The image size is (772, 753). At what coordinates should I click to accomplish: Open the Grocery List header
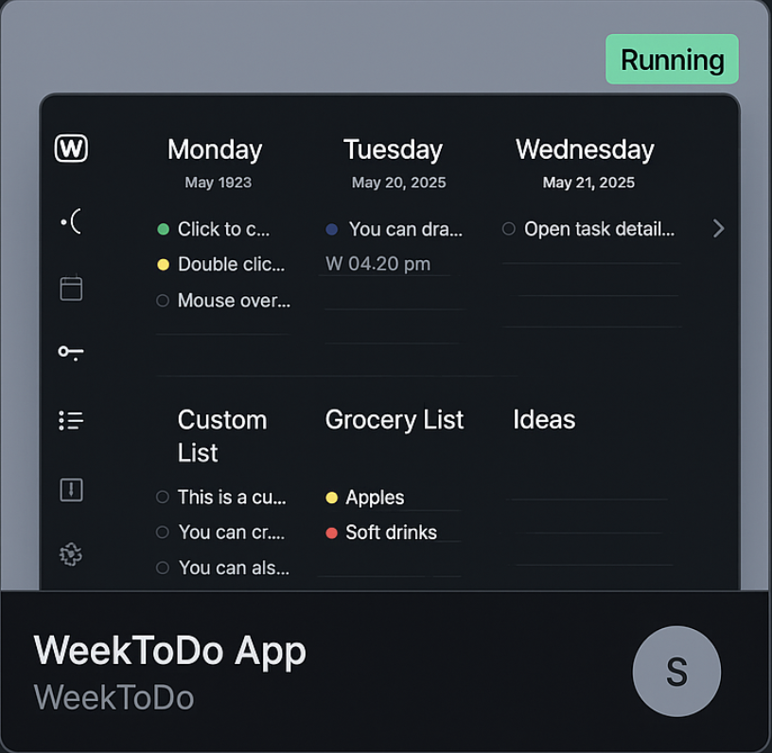(x=395, y=420)
